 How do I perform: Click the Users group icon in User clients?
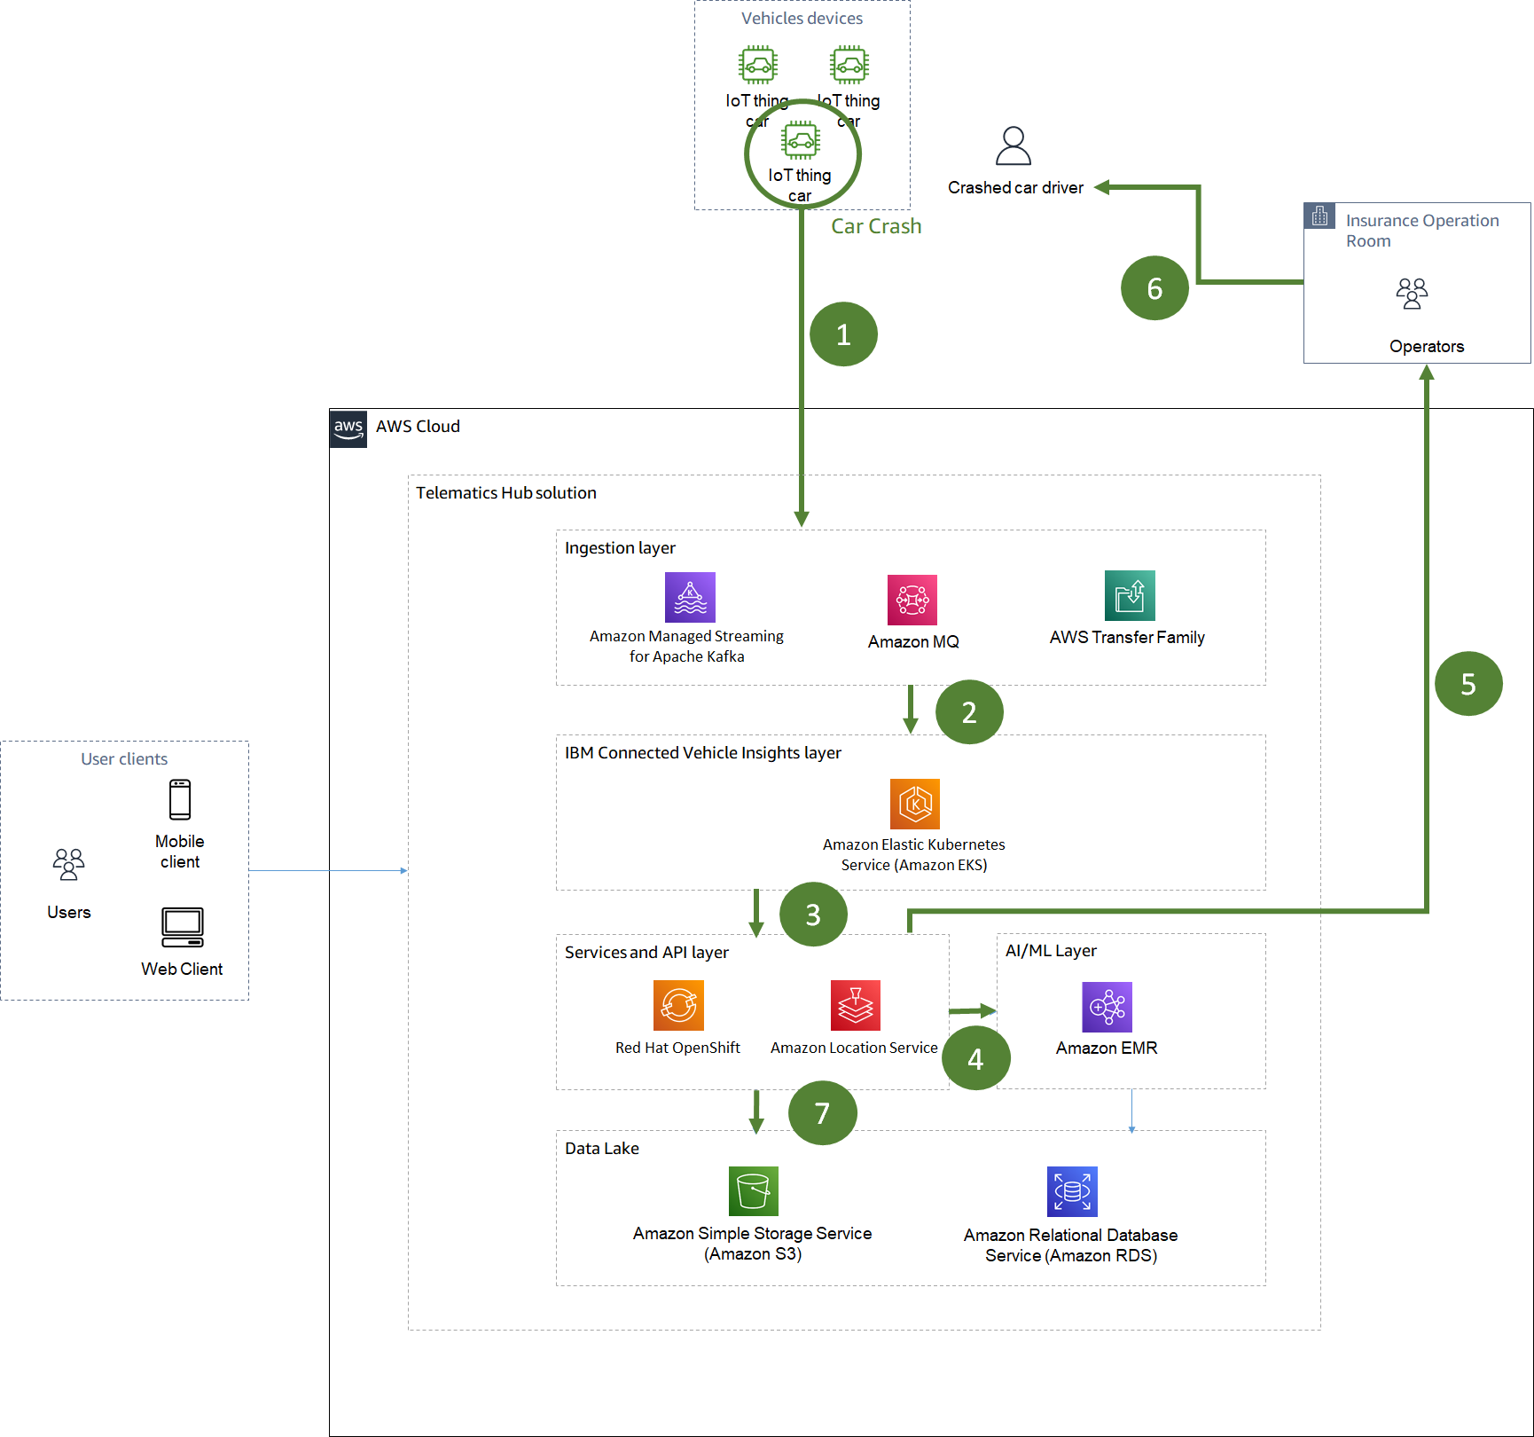point(68,864)
